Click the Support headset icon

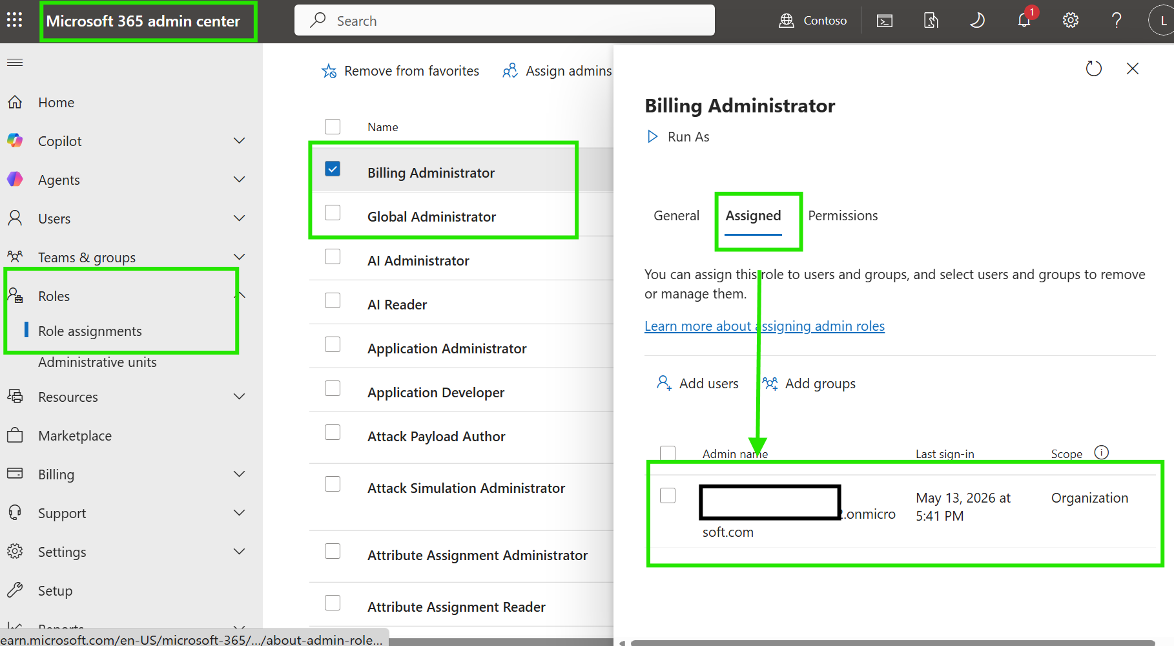tap(15, 512)
